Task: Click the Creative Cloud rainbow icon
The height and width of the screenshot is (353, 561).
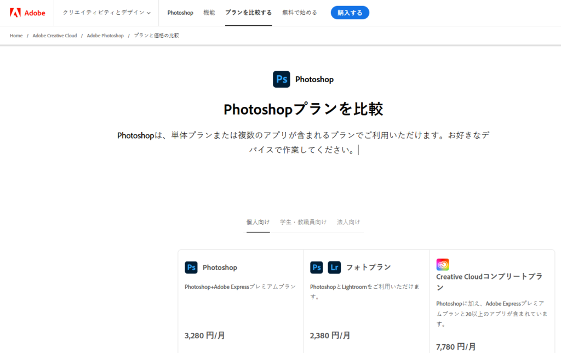Action: [442, 265]
